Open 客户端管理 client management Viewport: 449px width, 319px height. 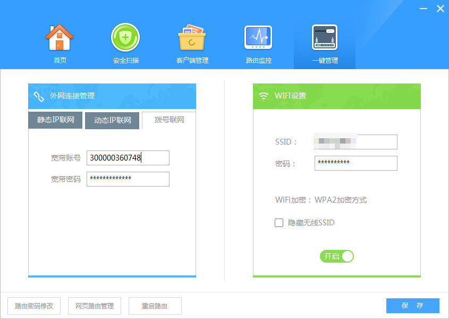[192, 37]
